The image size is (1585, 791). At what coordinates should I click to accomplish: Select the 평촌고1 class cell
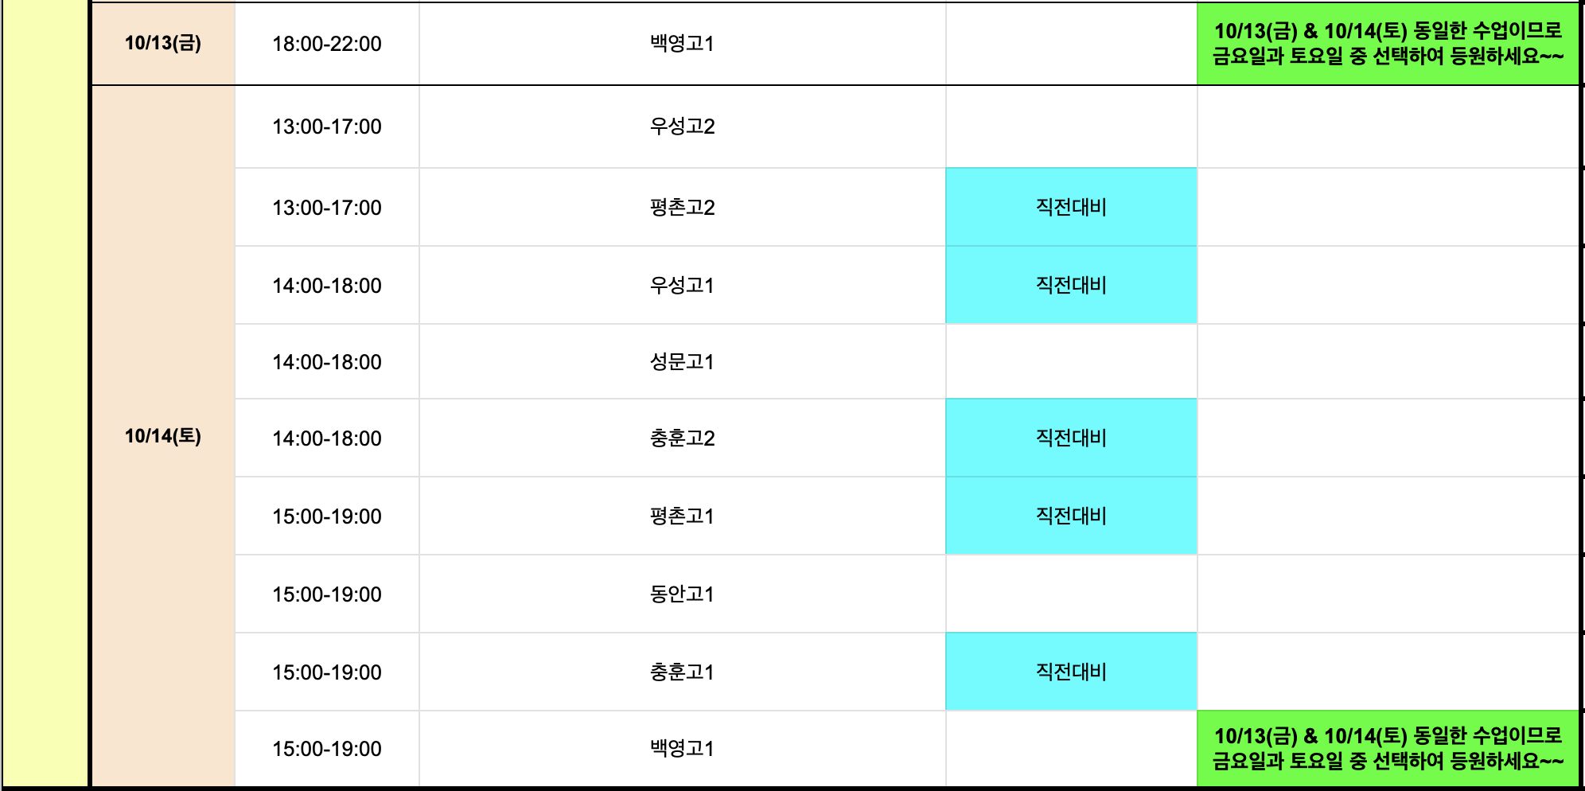tap(682, 516)
